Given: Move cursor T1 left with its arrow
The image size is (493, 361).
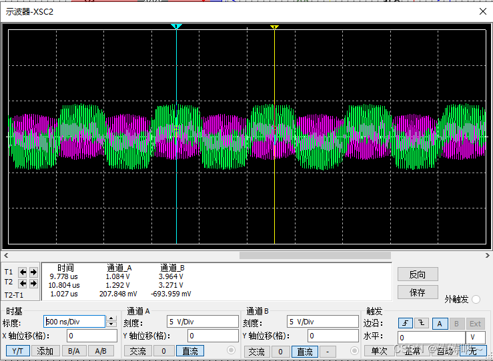Looking at the screenshot, I should (23, 272).
